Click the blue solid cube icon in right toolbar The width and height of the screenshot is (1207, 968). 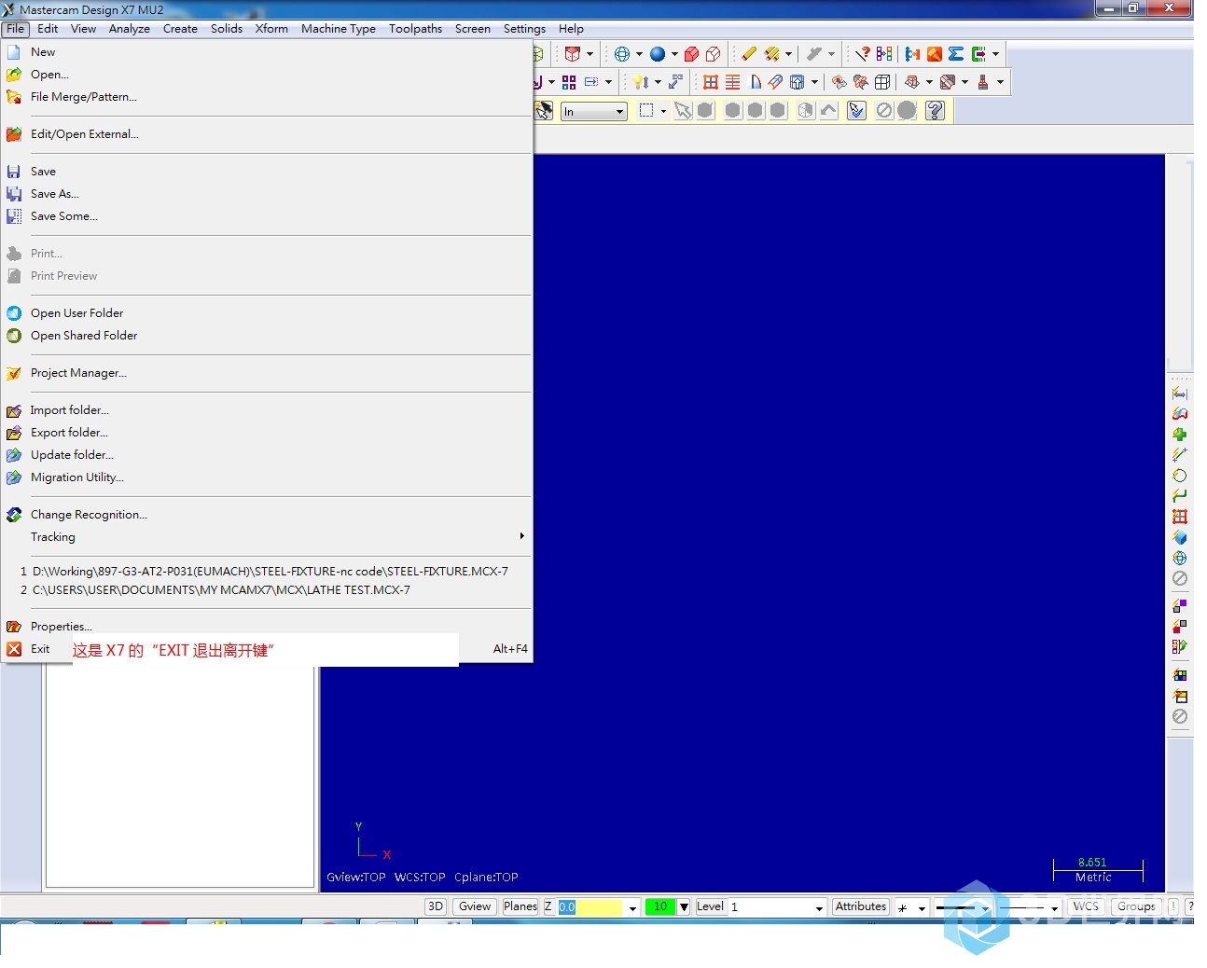coord(1180,537)
